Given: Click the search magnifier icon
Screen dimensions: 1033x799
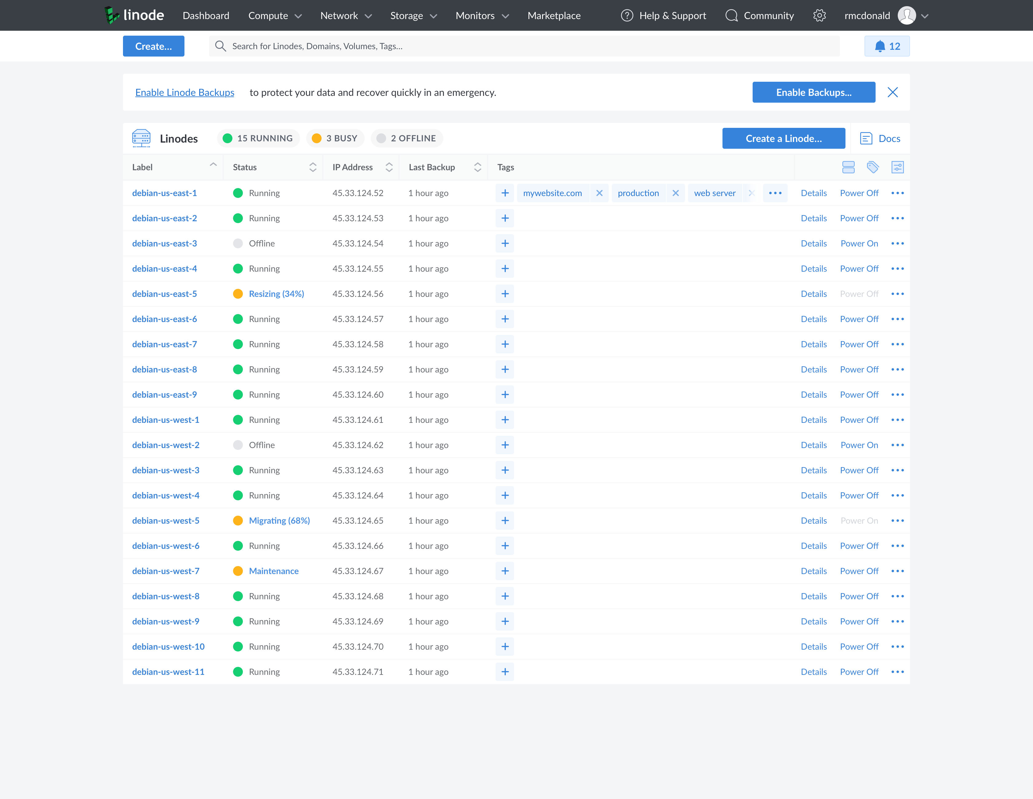Looking at the screenshot, I should click(x=220, y=46).
